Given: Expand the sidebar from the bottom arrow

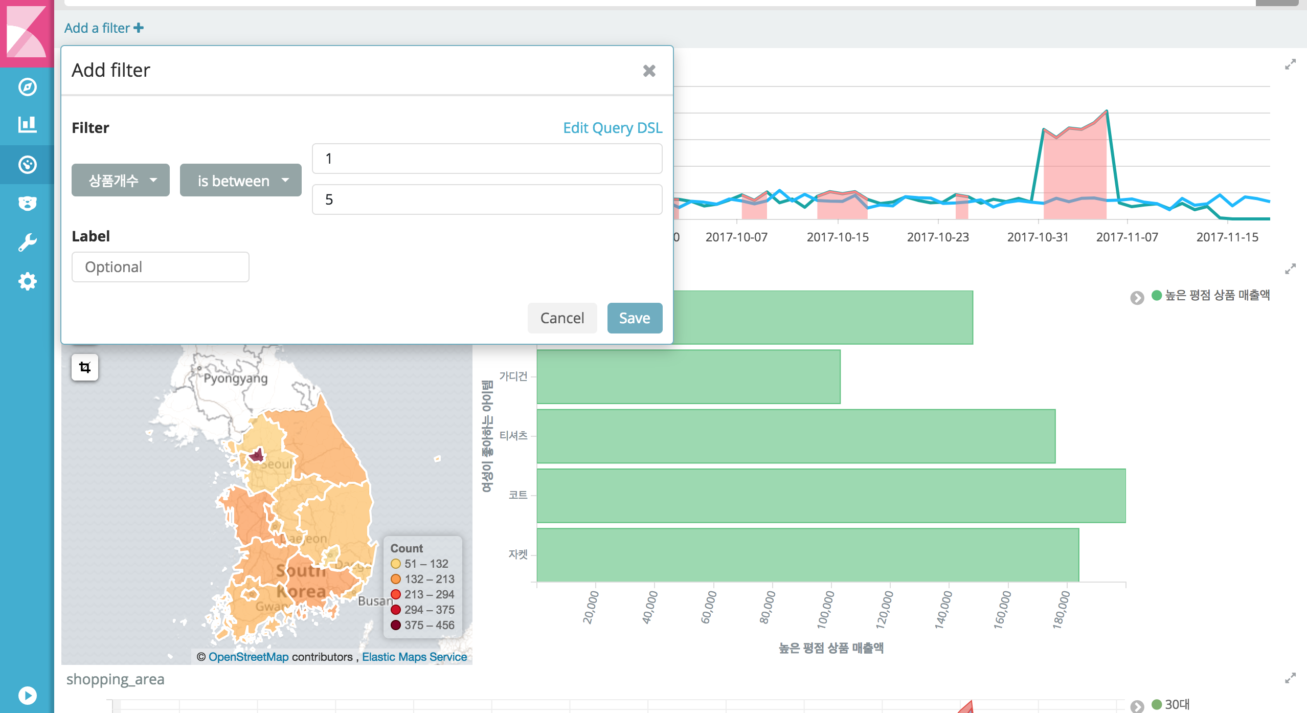Looking at the screenshot, I should pyautogui.click(x=27, y=696).
